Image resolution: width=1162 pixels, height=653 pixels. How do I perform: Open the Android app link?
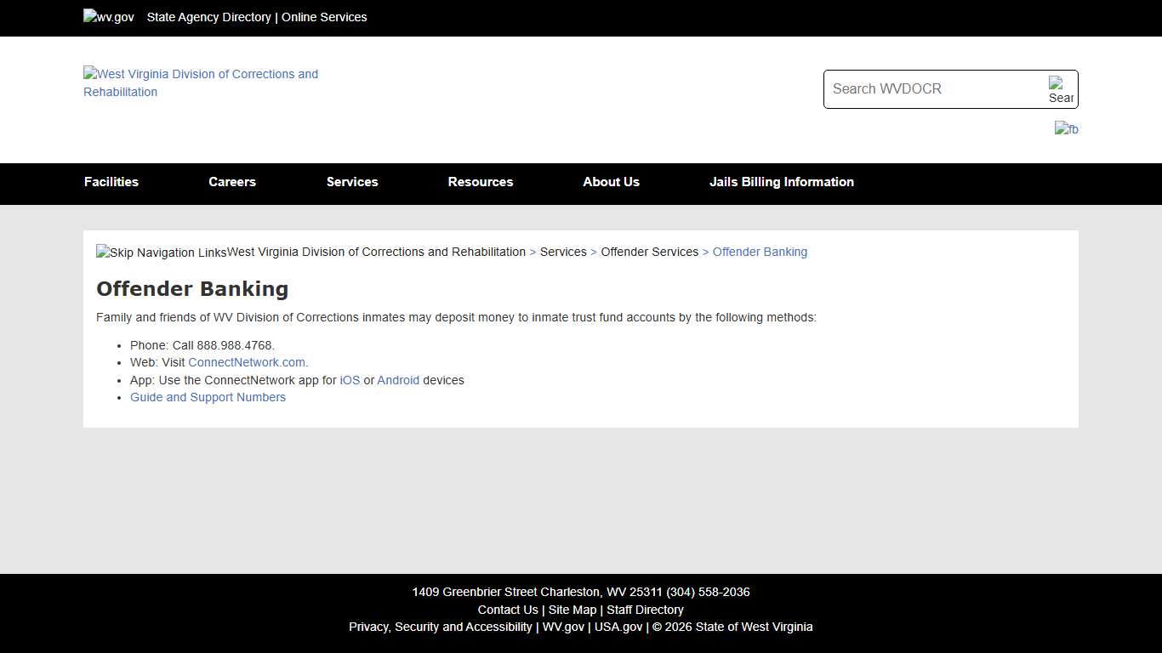[398, 380]
